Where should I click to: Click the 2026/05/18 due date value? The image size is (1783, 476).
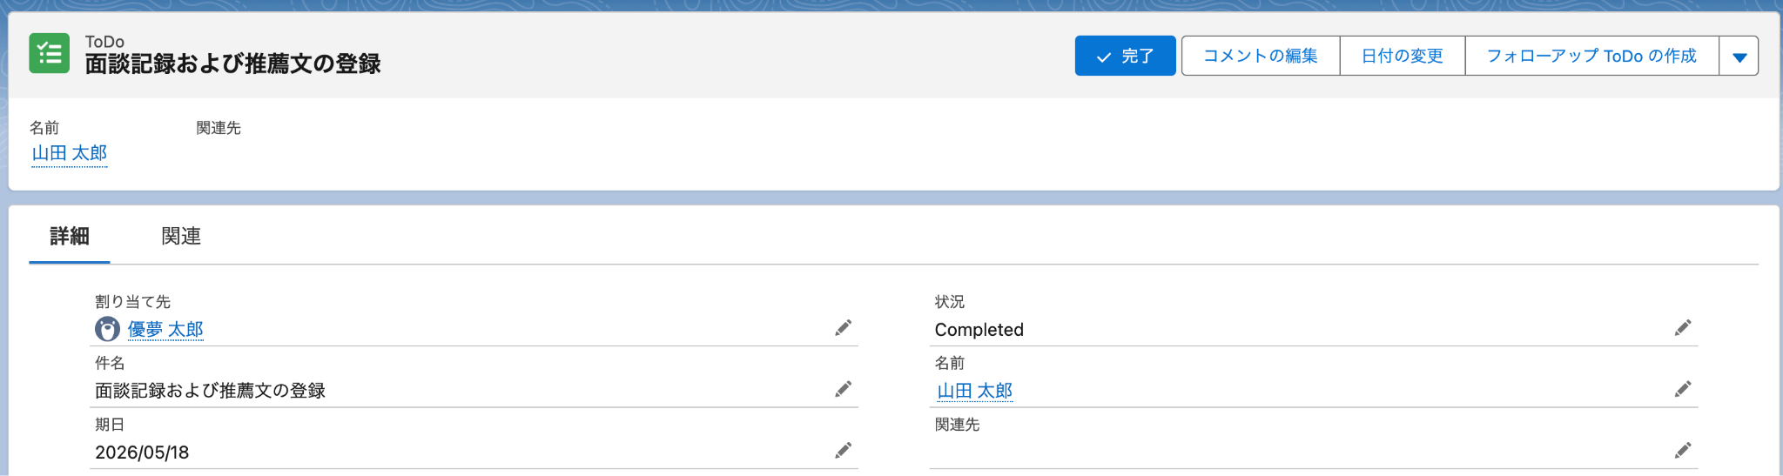[x=142, y=453]
